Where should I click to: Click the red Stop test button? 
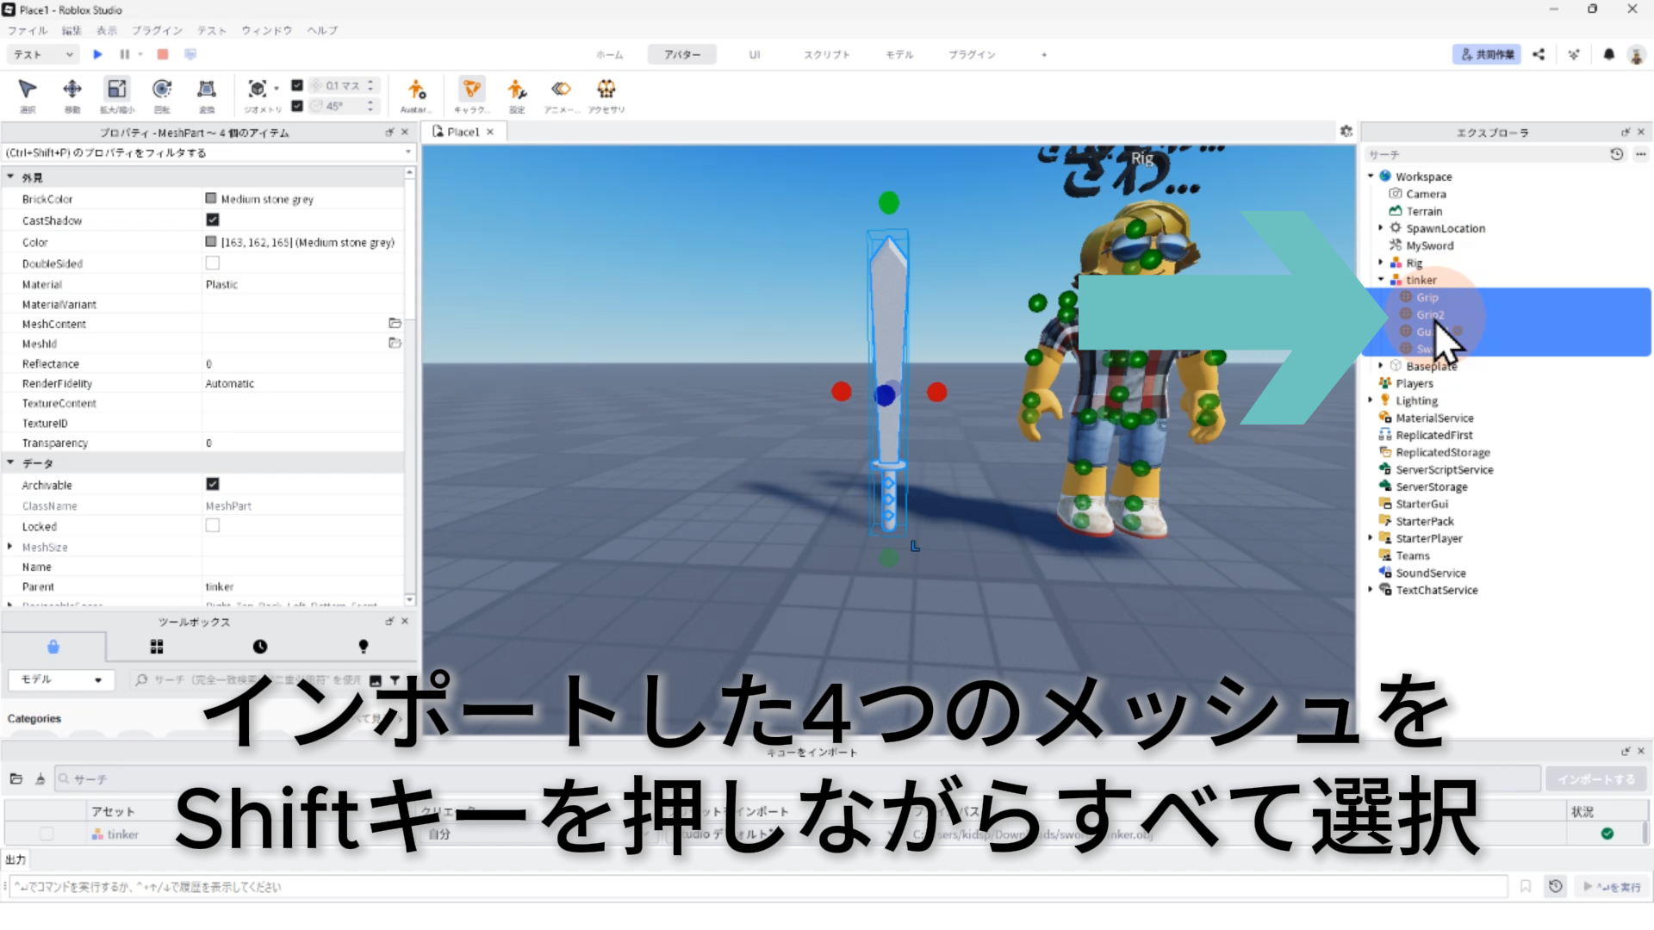pyautogui.click(x=163, y=54)
